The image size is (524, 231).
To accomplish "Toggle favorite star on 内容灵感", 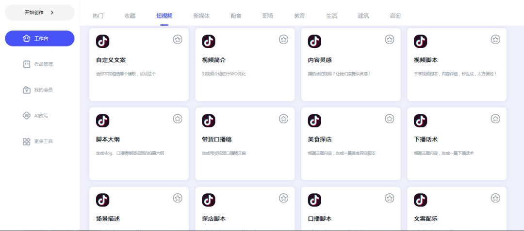I will point(390,39).
